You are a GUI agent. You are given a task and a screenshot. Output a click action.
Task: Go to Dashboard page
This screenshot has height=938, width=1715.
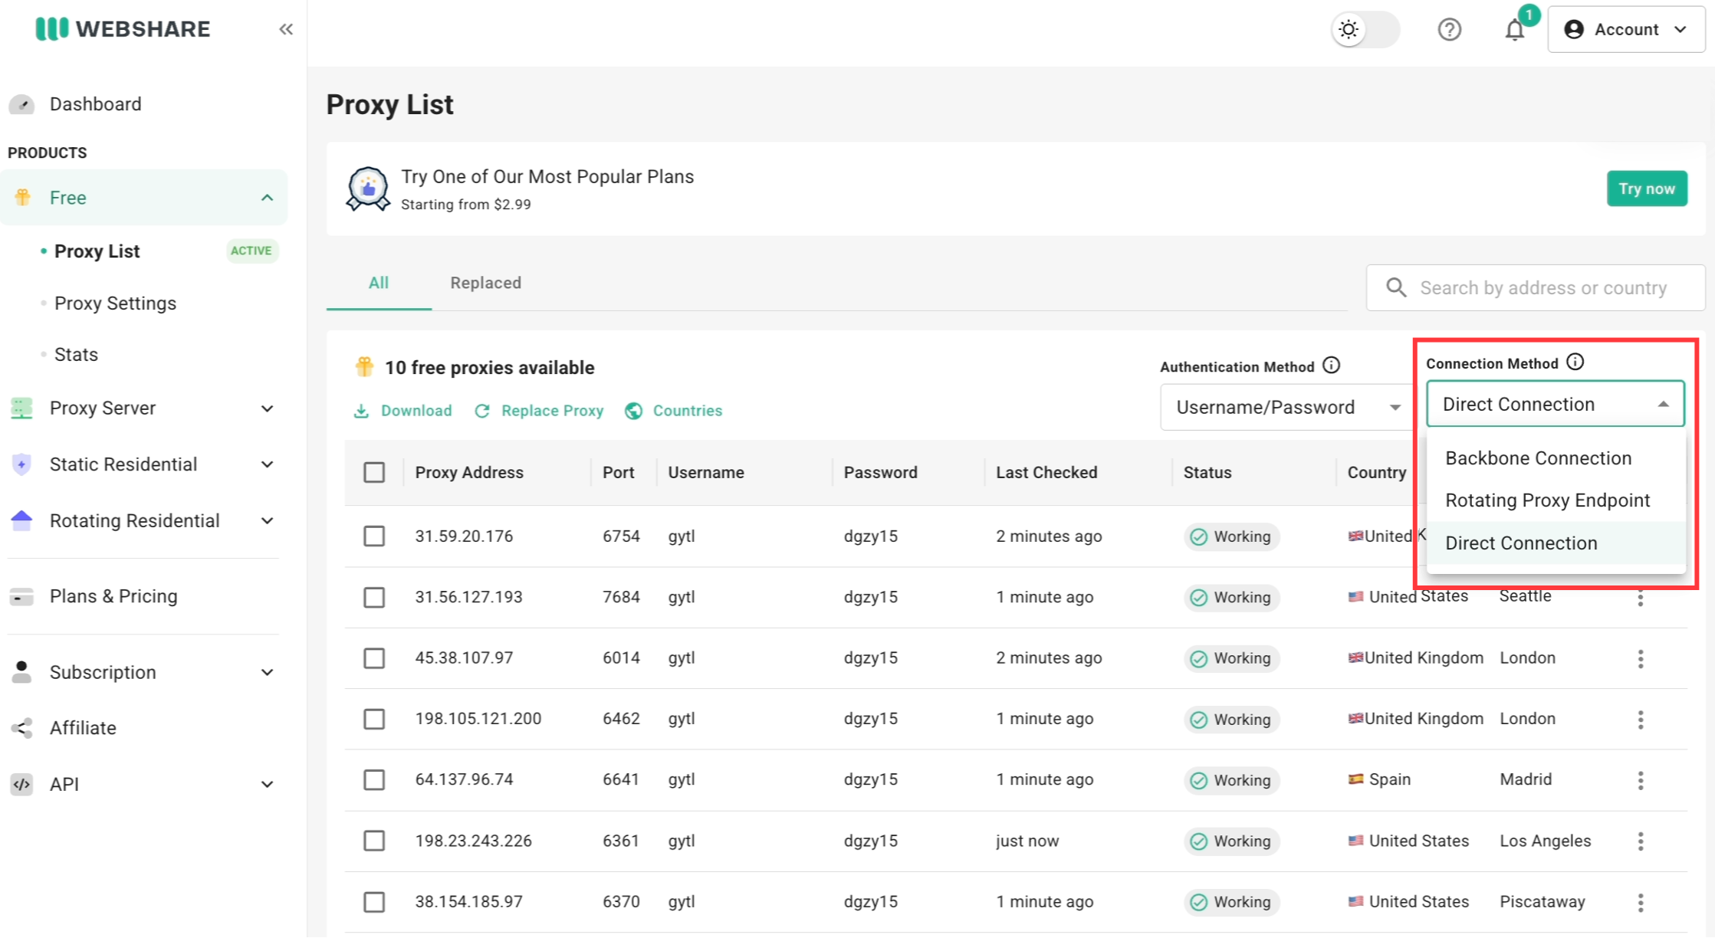pyautogui.click(x=95, y=104)
